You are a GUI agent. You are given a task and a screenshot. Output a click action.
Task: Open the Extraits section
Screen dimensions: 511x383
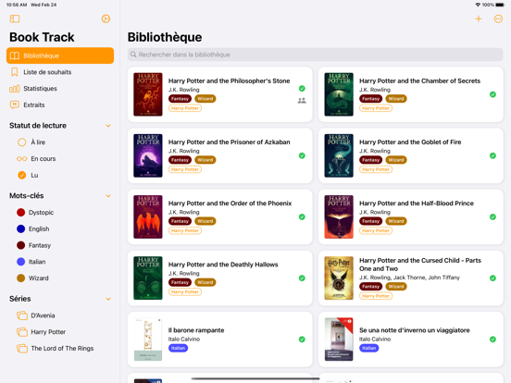(60, 105)
